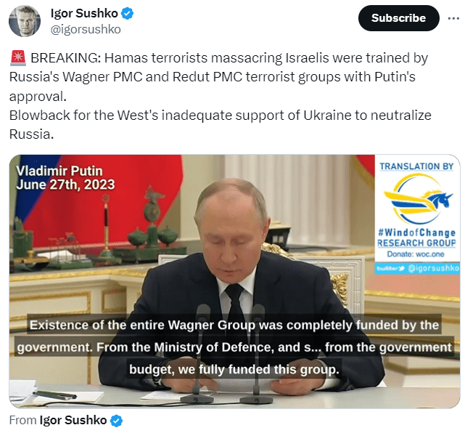Image resolution: width=465 pixels, height=433 pixels.
Task: Play the embedded Putin video
Action: [234, 281]
